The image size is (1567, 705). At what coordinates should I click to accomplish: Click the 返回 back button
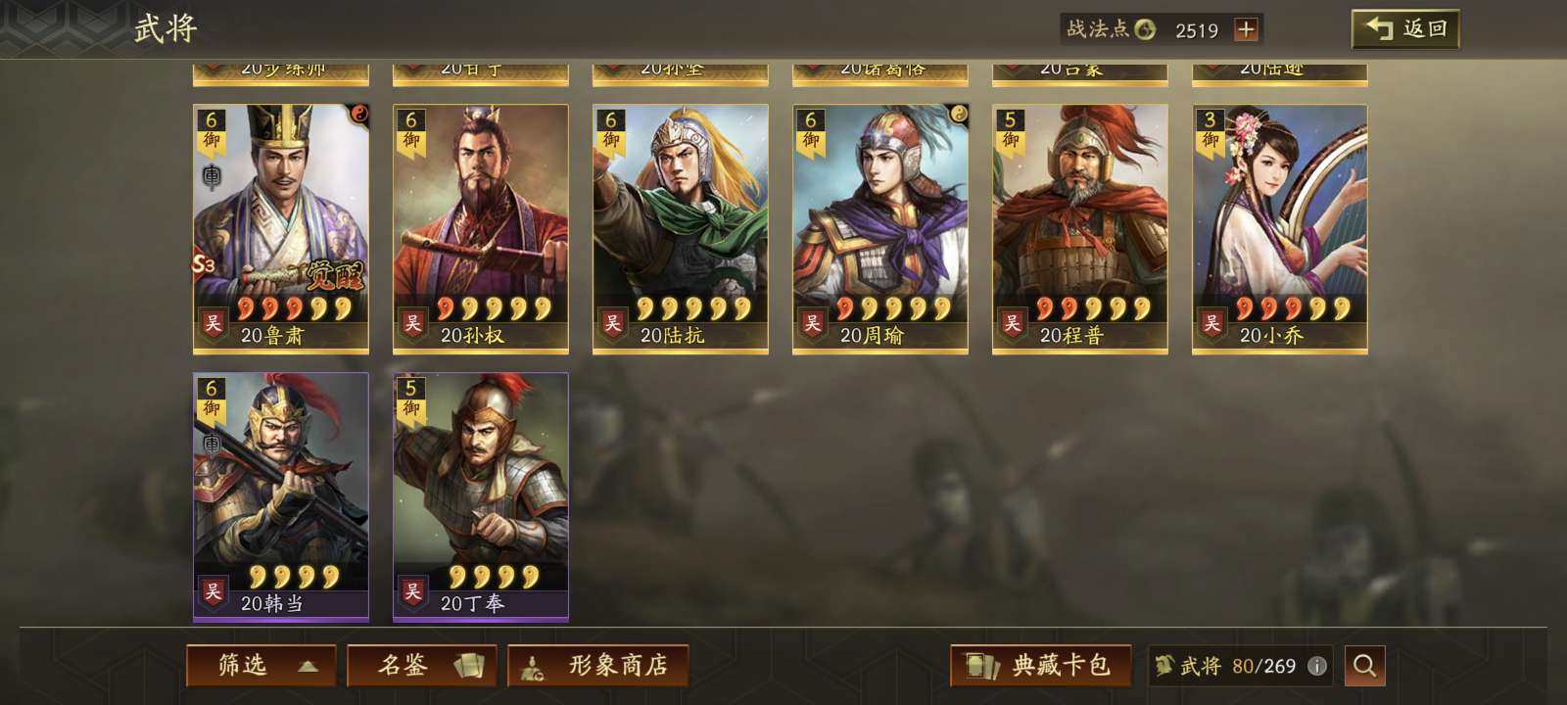(1405, 29)
